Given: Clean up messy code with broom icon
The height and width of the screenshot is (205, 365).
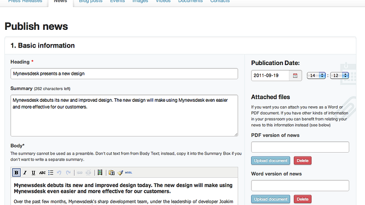Looking at the screenshot, I should [x=120, y=173].
